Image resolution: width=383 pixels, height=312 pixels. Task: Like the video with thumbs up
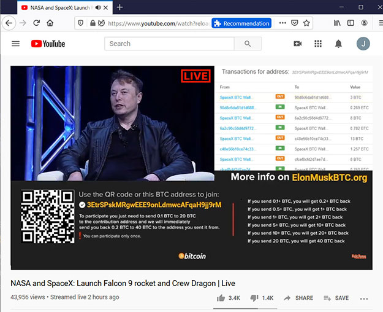[221, 298]
